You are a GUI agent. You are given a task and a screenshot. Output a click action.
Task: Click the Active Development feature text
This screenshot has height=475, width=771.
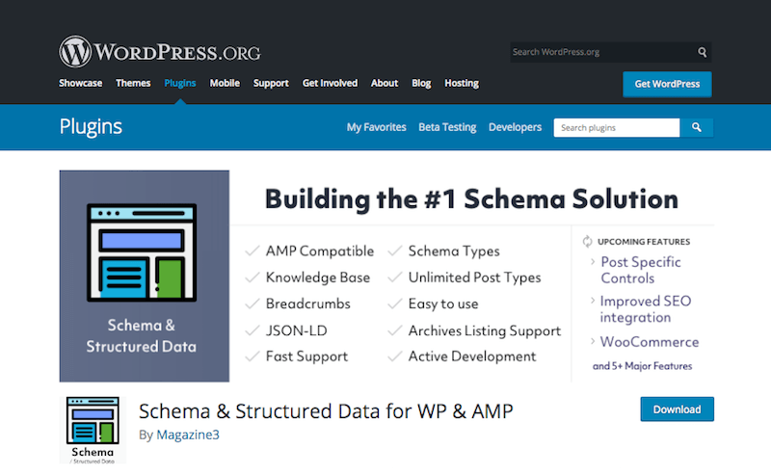(x=472, y=356)
